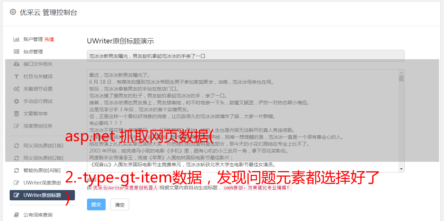The height and width of the screenshot is (221, 444).
Task: Click the blue 提交 button
Action: point(96,204)
